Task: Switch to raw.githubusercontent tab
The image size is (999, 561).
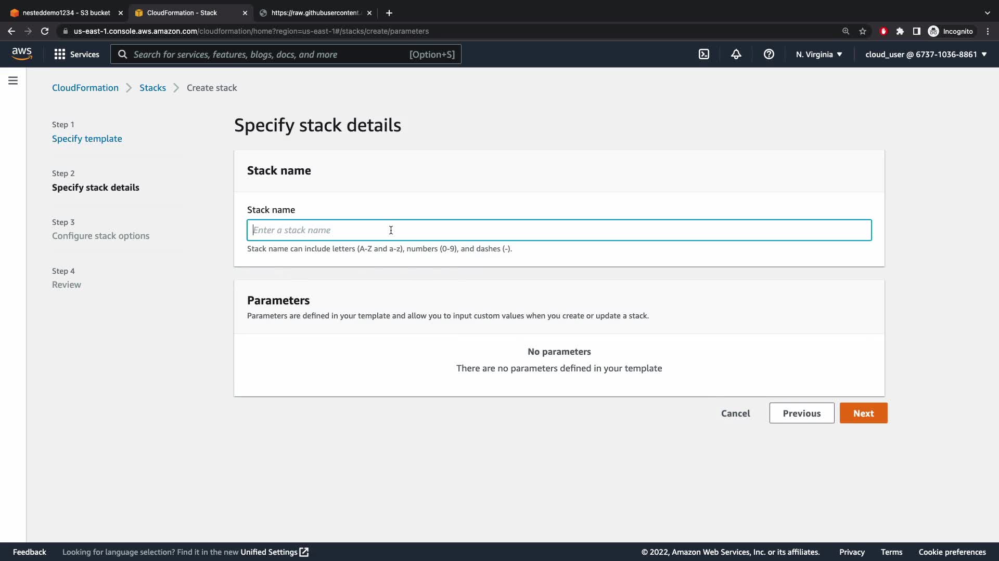Action: point(315,12)
